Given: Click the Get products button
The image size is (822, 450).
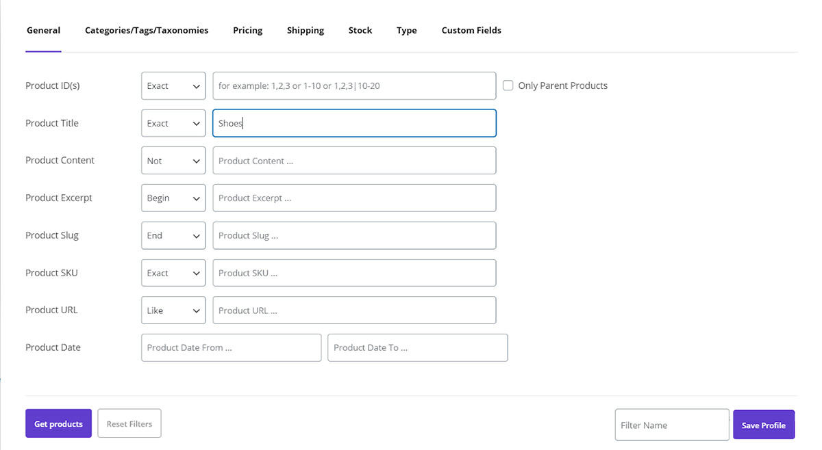Looking at the screenshot, I should (x=58, y=424).
